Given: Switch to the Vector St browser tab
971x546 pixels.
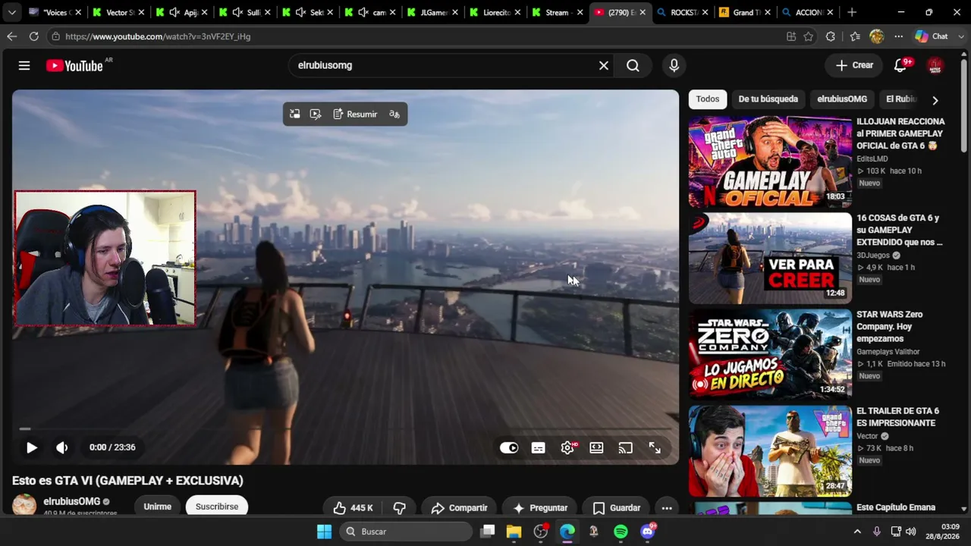Looking at the screenshot, I should [118, 12].
